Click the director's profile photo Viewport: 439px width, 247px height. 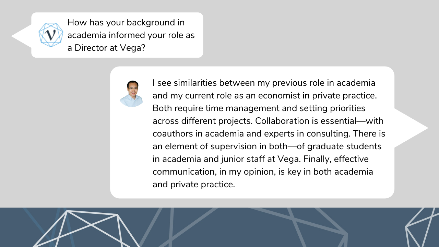click(131, 94)
